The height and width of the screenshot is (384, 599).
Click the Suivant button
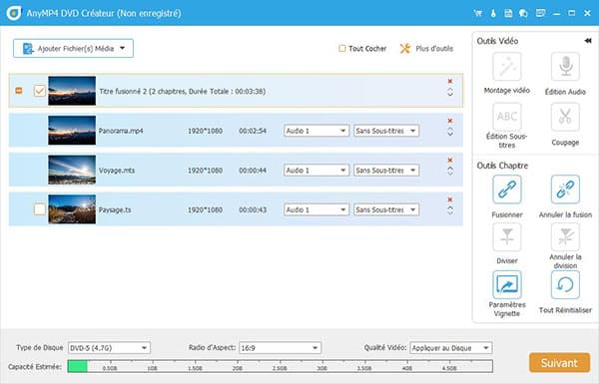[559, 363]
